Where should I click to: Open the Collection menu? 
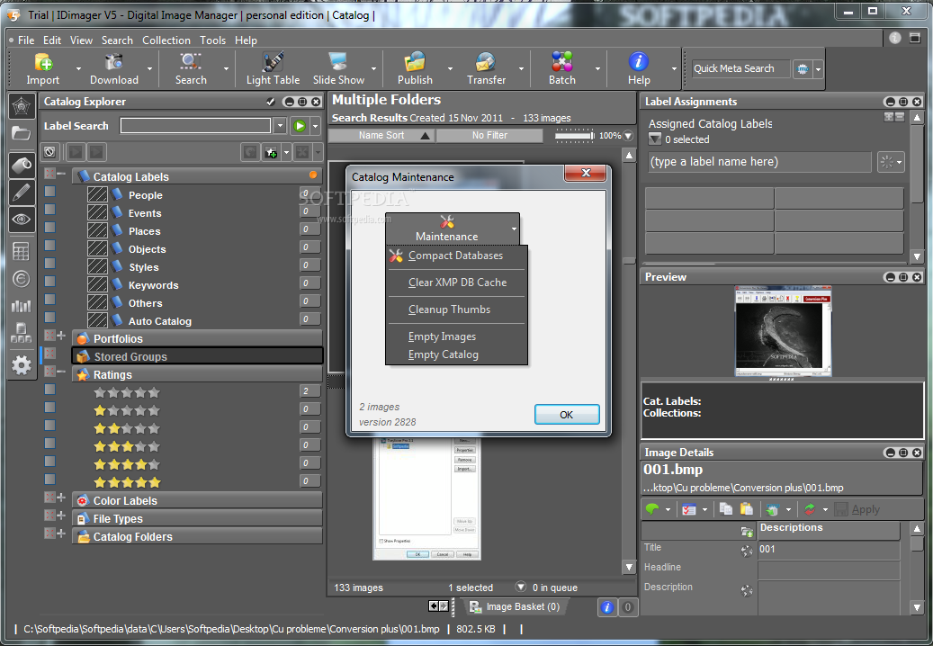[166, 40]
